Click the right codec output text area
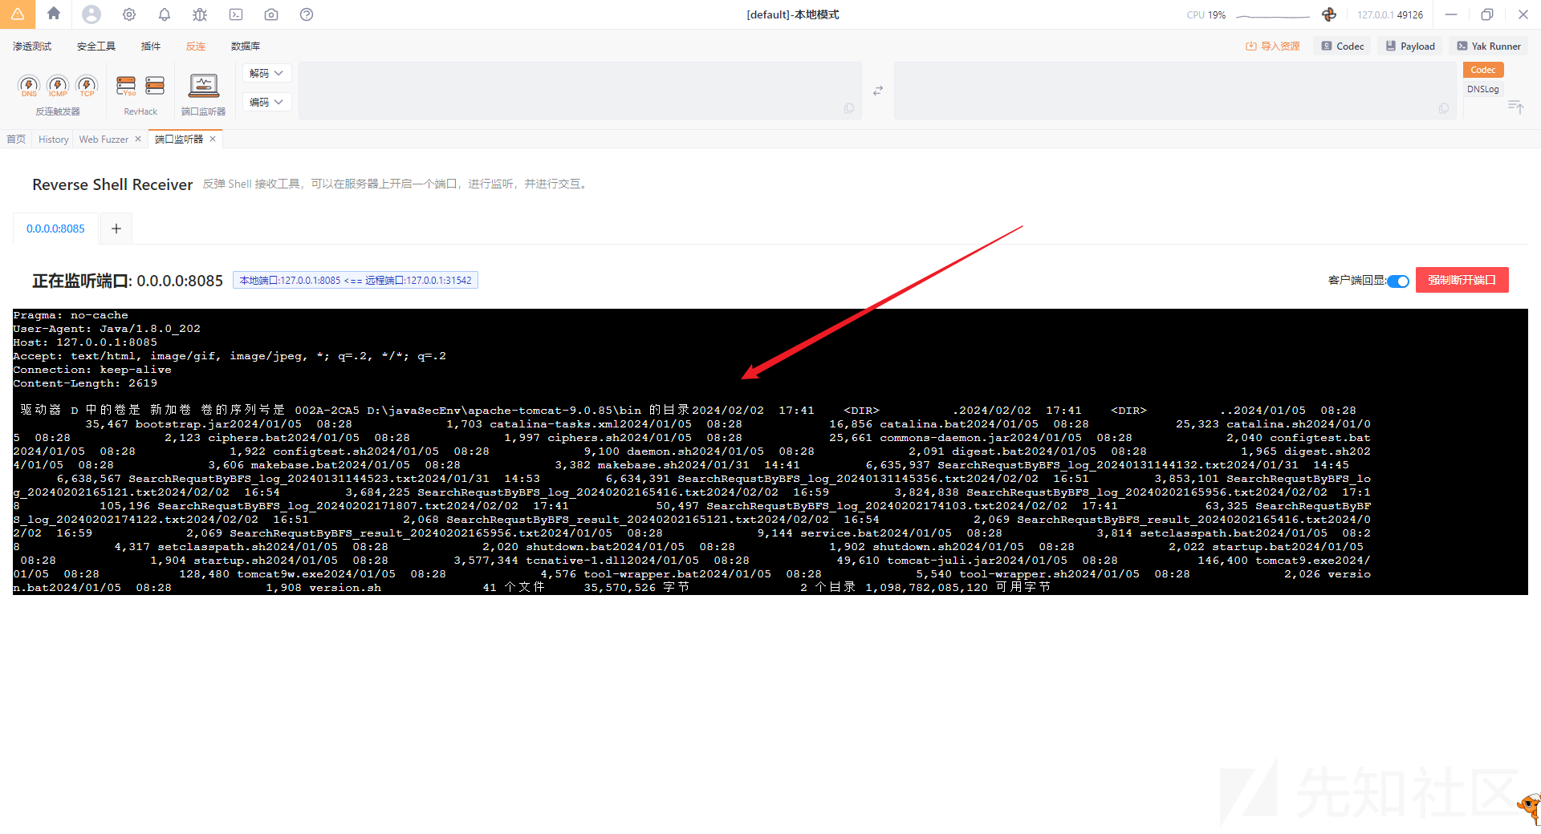The width and height of the screenshot is (1541, 834). tap(1175, 90)
